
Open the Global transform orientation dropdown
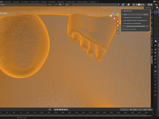pyautogui.click(x=49, y=5)
